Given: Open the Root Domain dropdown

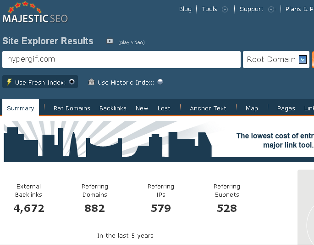Looking at the screenshot, I should (x=276, y=59).
